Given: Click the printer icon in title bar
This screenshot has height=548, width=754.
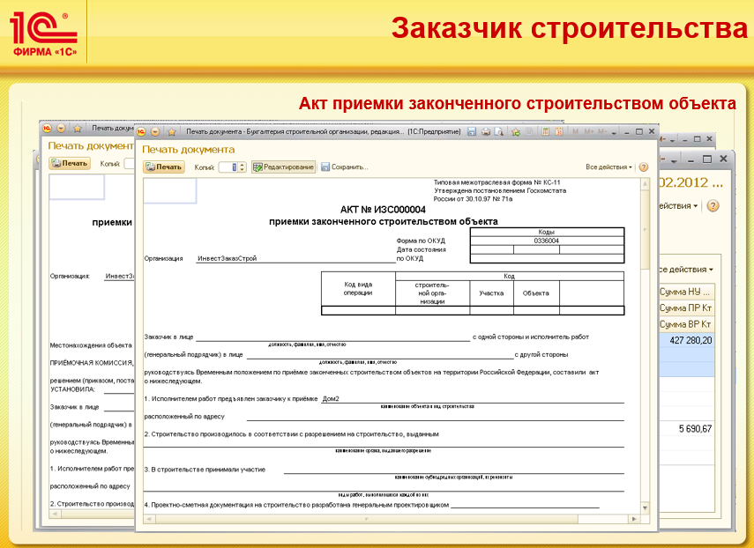Looking at the screenshot, I should [486, 131].
